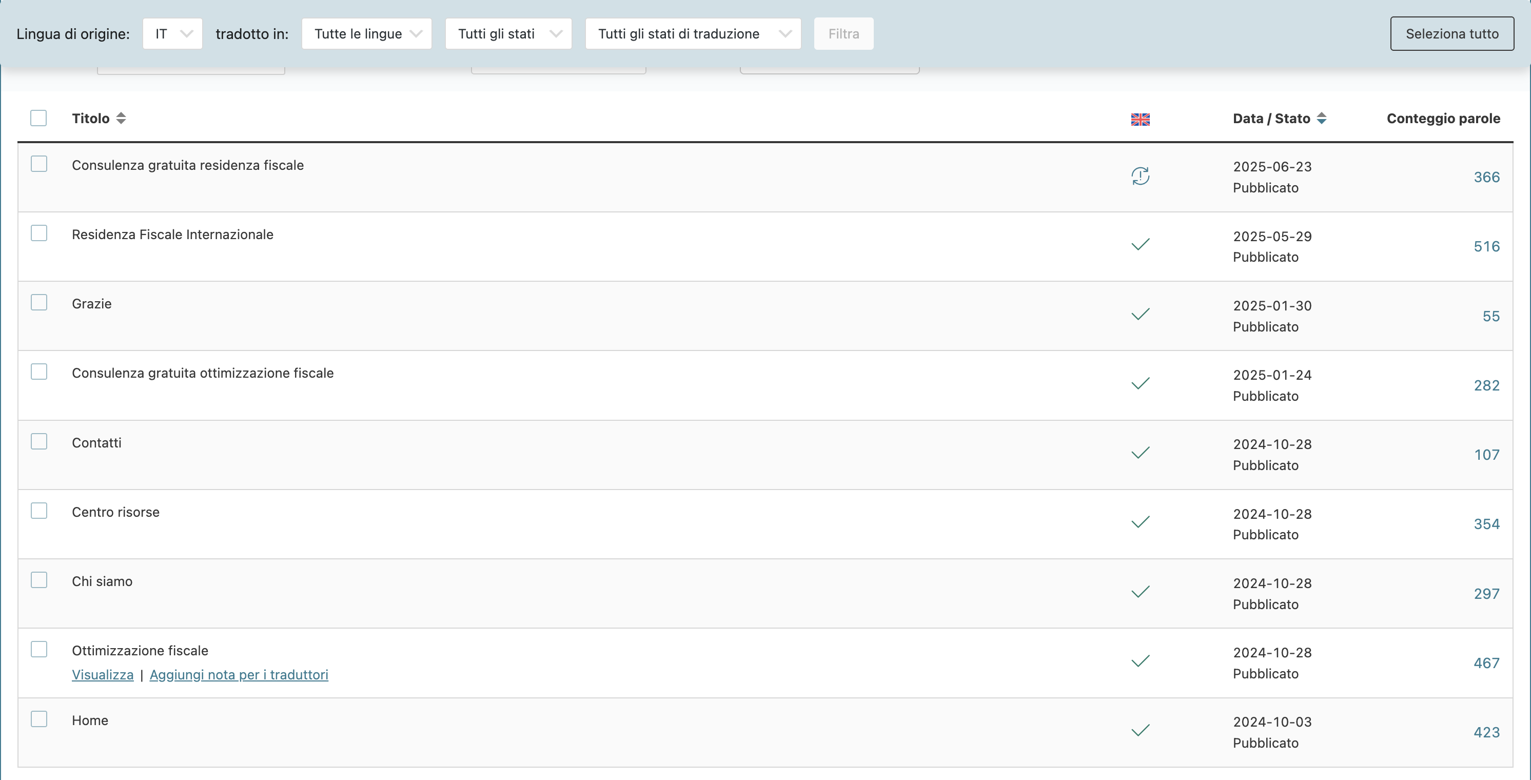The width and height of the screenshot is (1531, 780).
Task: Click the 366 word count value
Action: click(x=1486, y=177)
